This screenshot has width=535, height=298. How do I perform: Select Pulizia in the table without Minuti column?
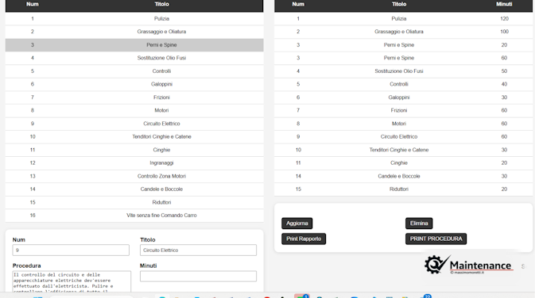(x=134, y=19)
